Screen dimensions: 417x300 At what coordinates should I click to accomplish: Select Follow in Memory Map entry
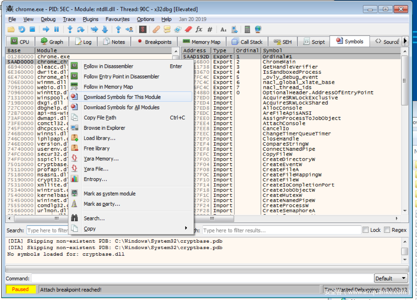pos(131,87)
